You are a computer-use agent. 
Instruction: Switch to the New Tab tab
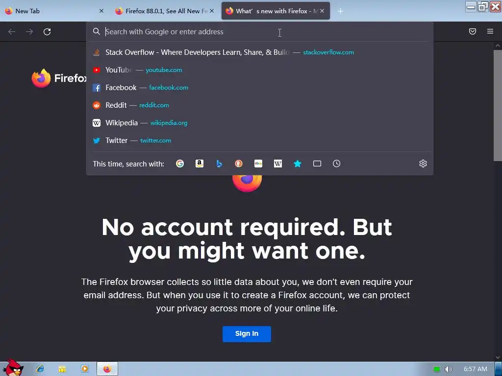[54, 11]
